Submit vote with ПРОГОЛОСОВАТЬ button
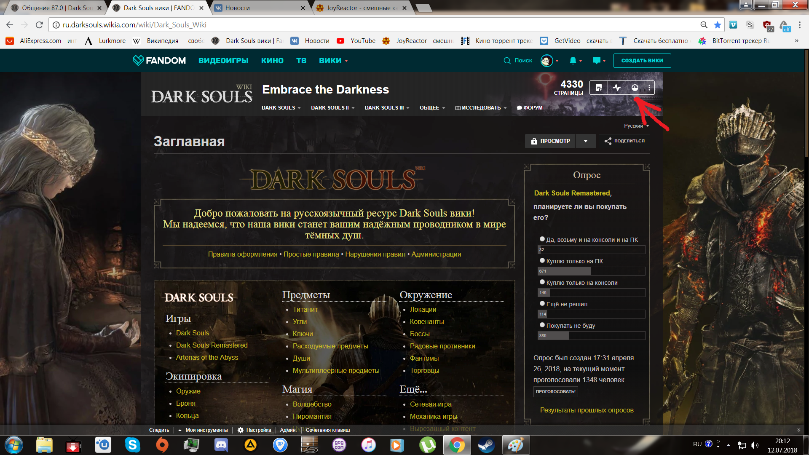This screenshot has width=809, height=455. pyautogui.click(x=555, y=391)
